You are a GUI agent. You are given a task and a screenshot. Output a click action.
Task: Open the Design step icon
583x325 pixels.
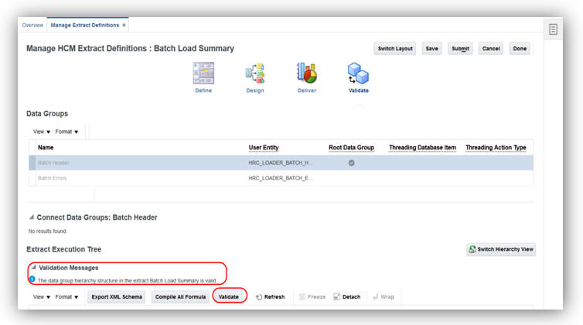[255, 74]
